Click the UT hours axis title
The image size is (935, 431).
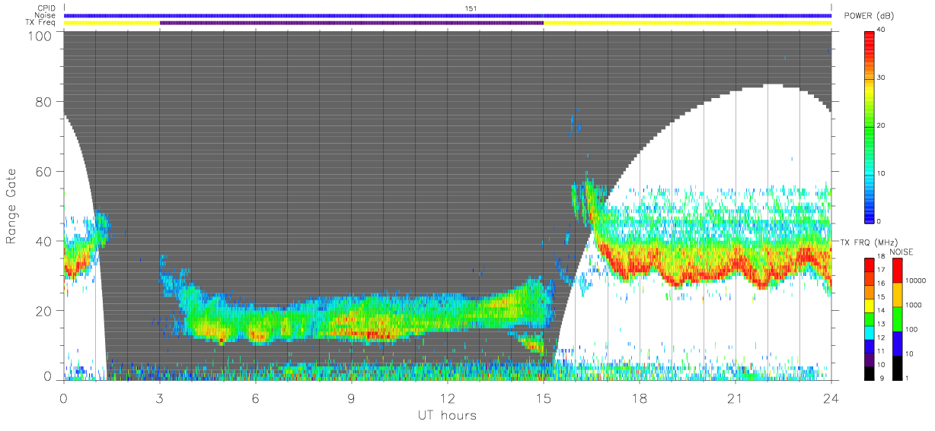tap(447, 416)
